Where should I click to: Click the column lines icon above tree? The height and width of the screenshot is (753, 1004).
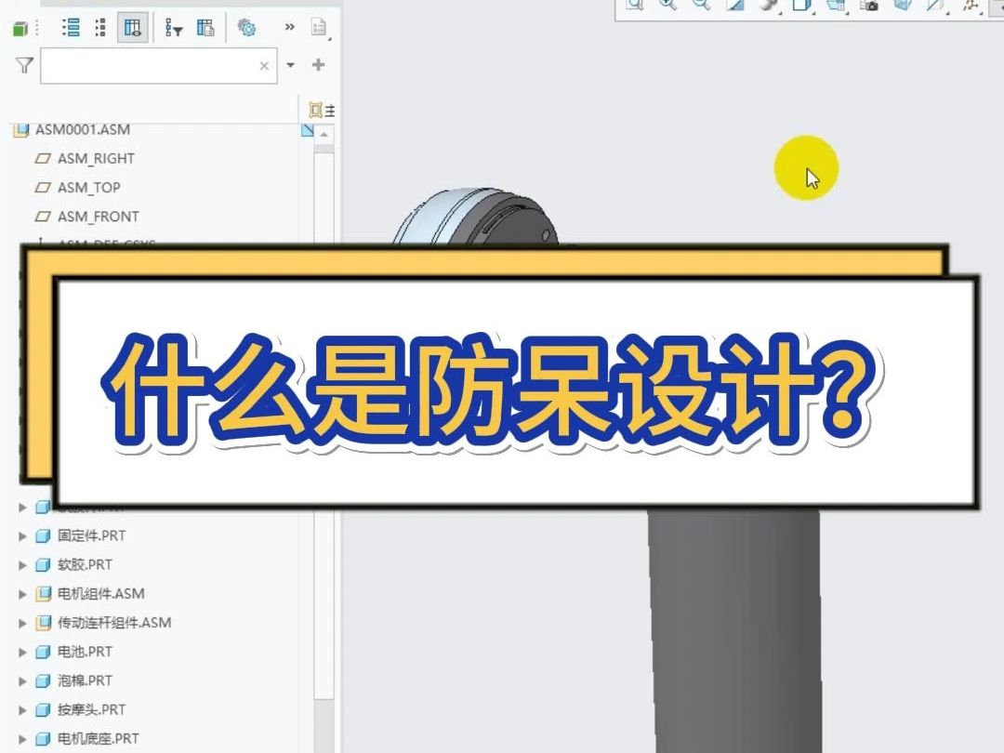click(x=330, y=111)
